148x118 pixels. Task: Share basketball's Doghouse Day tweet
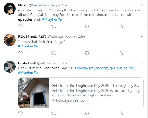point(121,113)
